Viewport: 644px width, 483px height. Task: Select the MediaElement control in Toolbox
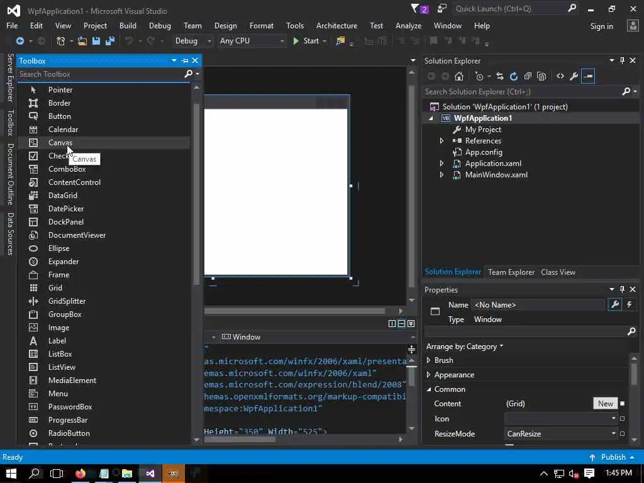coord(104,380)
